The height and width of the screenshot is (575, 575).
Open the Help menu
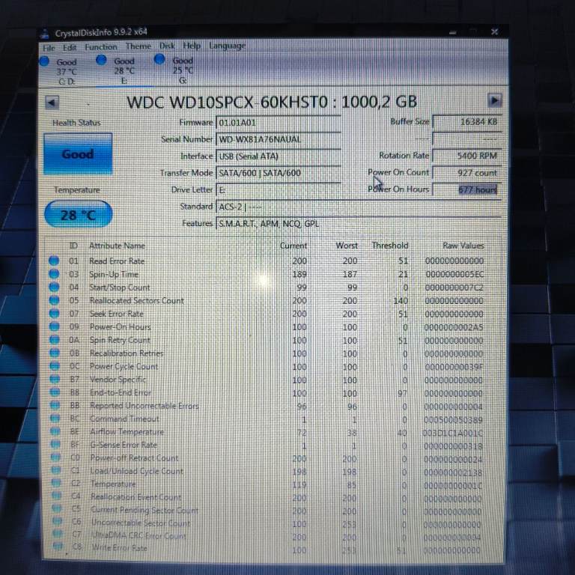click(x=192, y=46)
